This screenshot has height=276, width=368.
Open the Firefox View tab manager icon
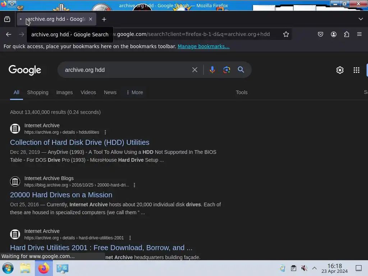coord(7,19)
